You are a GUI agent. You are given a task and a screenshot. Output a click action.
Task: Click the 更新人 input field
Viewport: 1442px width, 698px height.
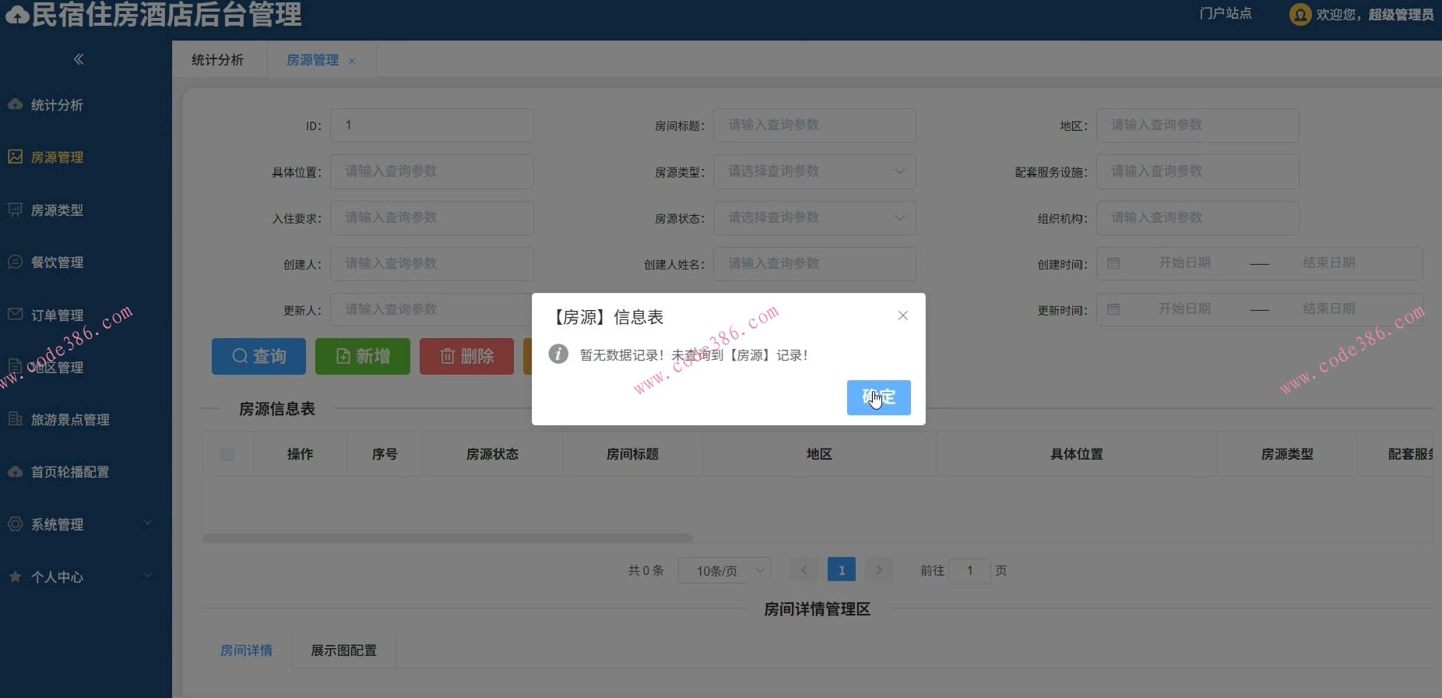432,309
